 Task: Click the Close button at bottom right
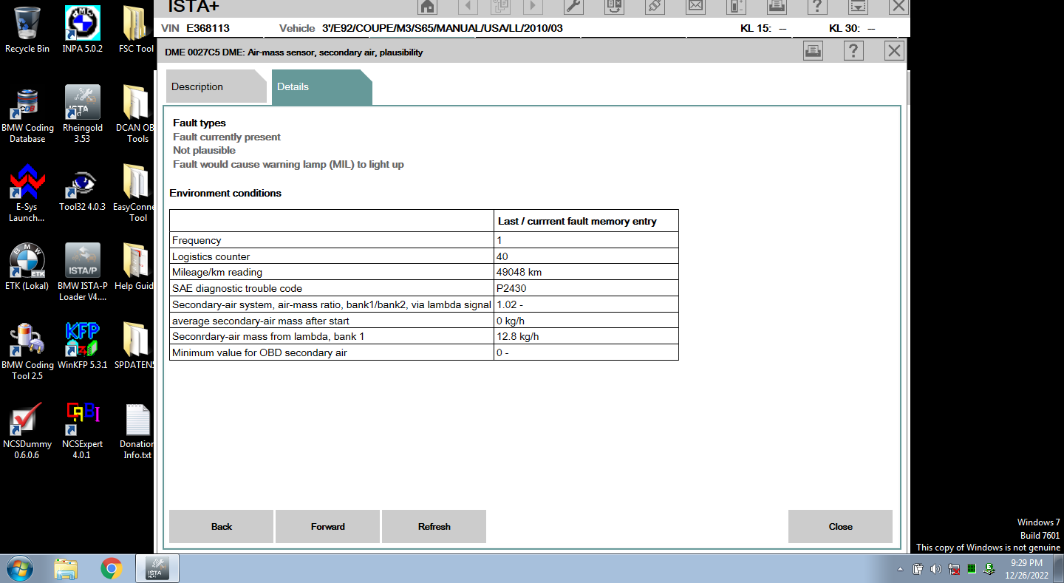coord(840,527)
